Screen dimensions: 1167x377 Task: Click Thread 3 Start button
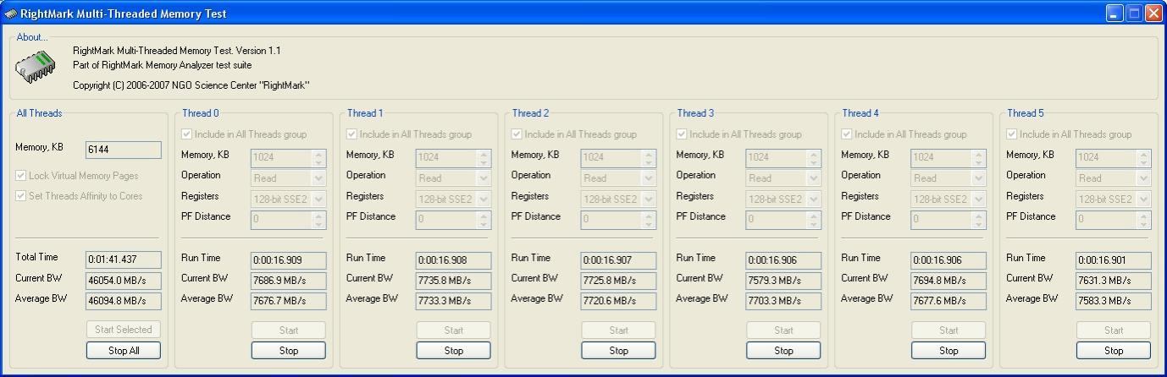[x=784, y=331]
